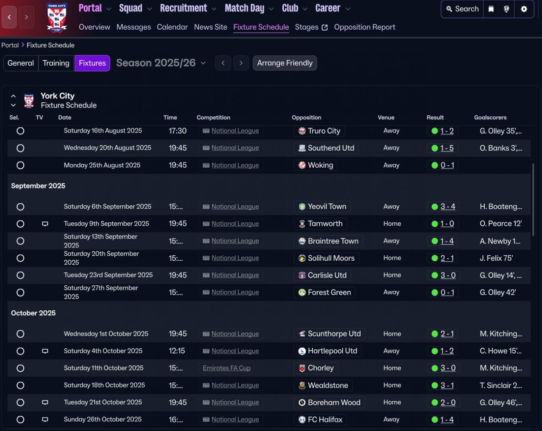This screenshot has height=431, width=542.
Task: Switch to the Overview tab
Action: 94,27
